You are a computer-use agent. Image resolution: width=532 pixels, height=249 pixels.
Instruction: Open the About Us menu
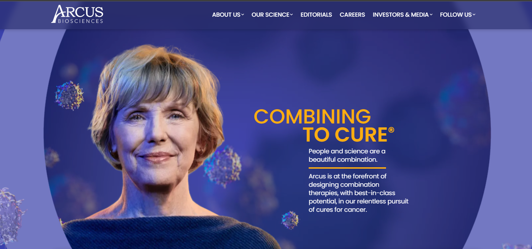point(226,15)
